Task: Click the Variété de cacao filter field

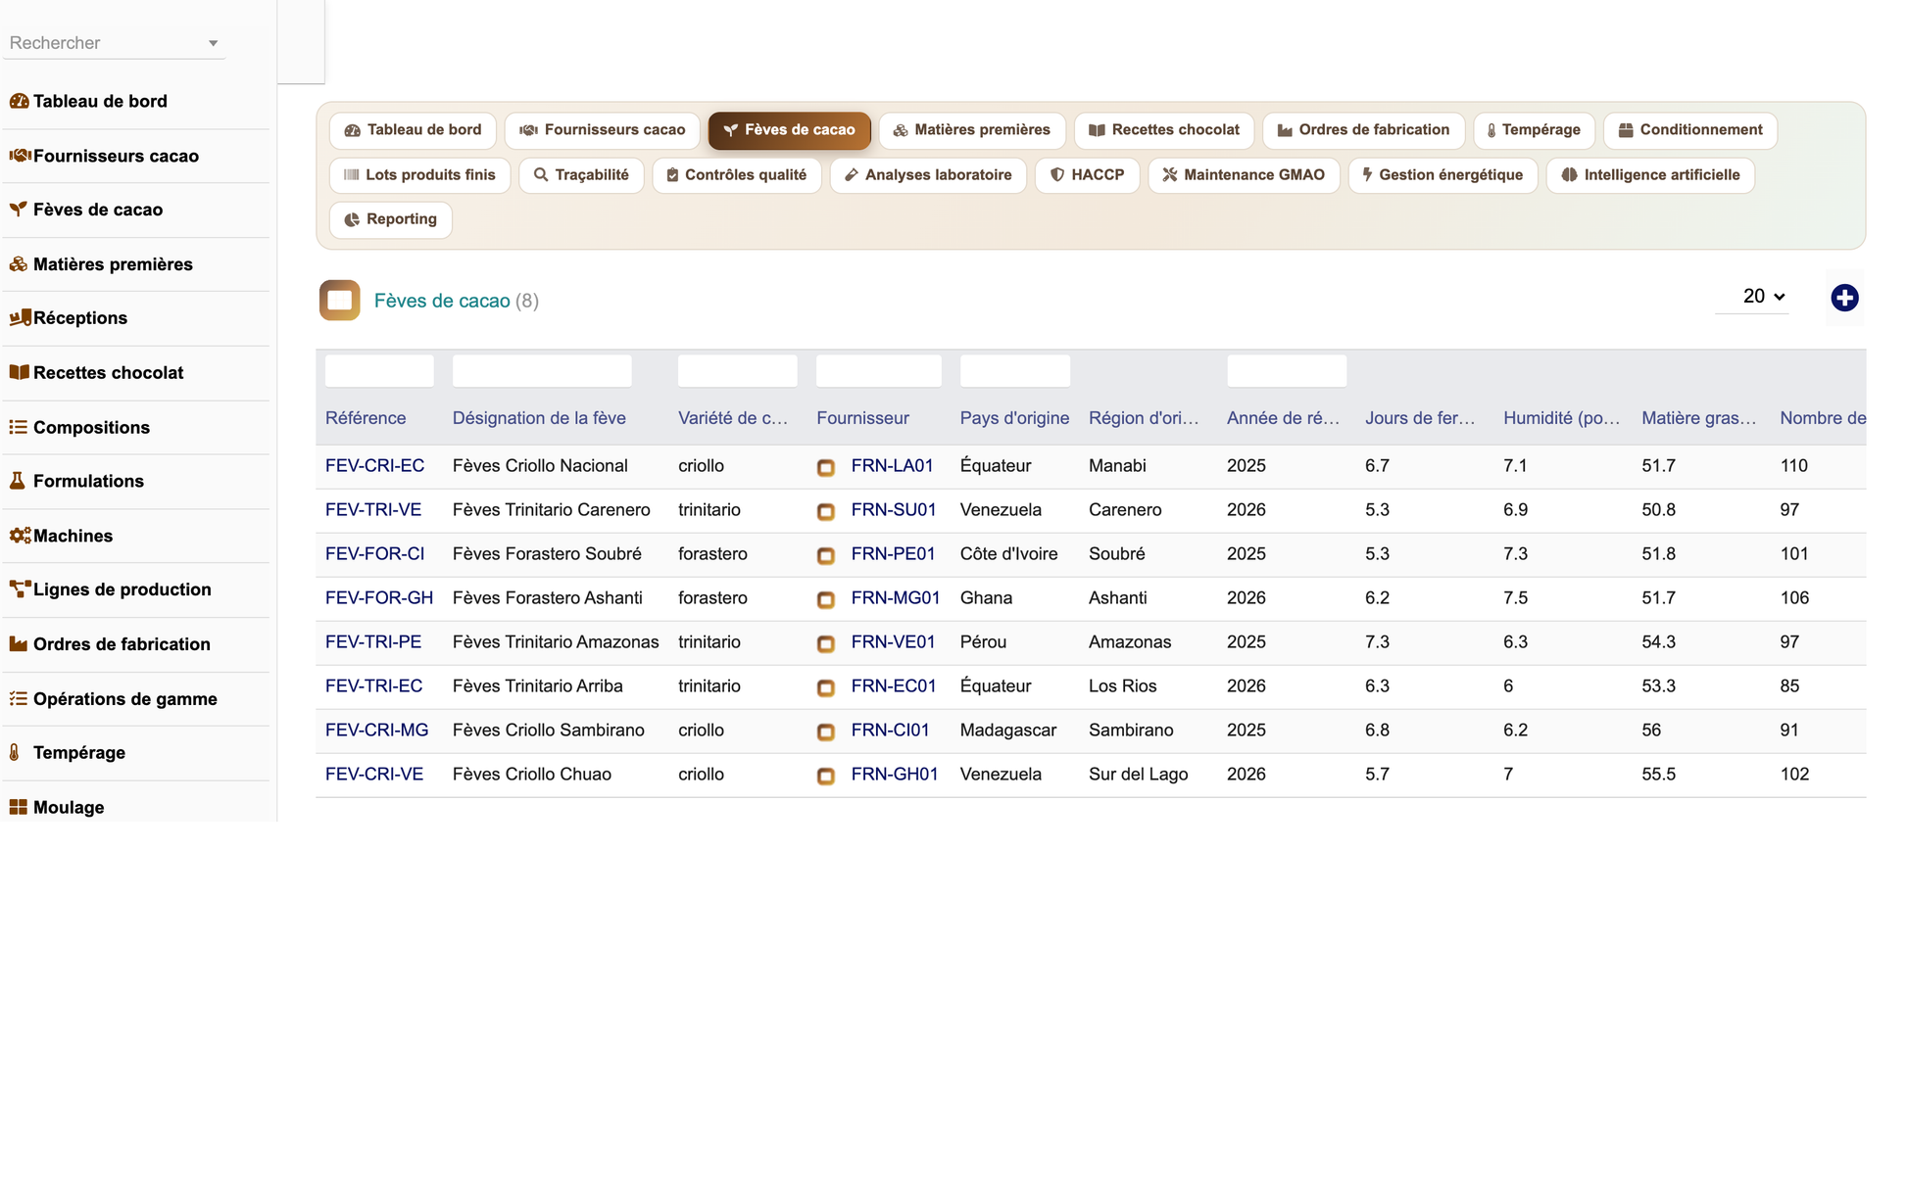Action: [738, 371]
